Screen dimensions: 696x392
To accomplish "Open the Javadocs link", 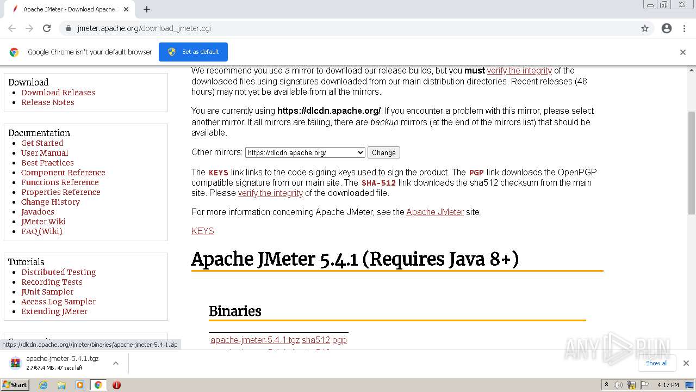I will [x=38, y=212].
